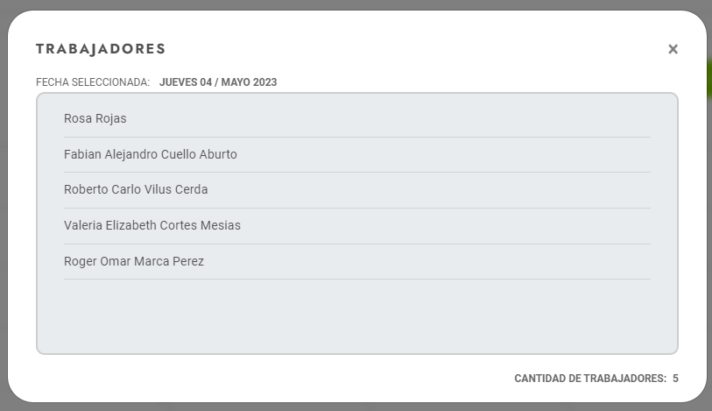Close the Trabajadores dialog with X
The height and width of the screenshot is (411, 712).
point(673,49)
